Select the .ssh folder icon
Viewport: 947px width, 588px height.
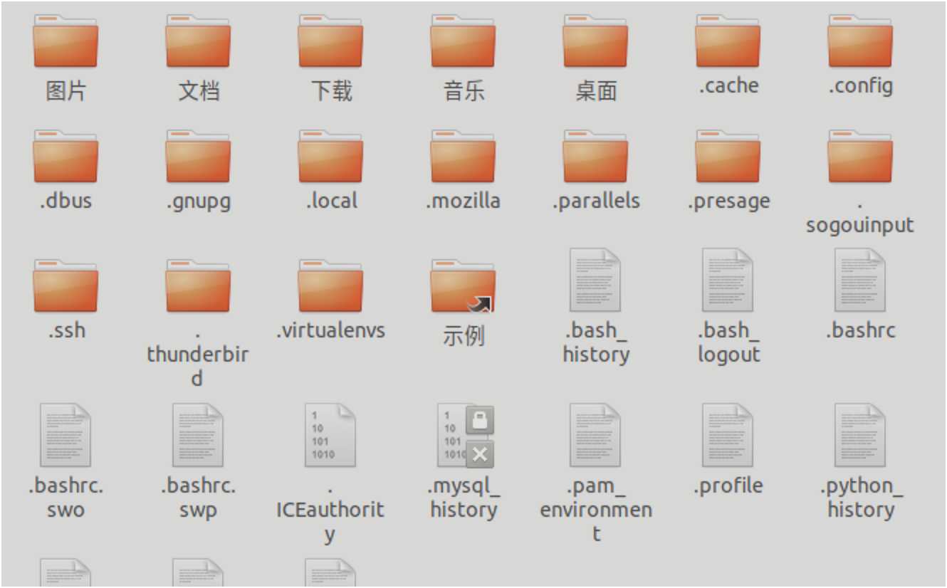tap(66, 285)
